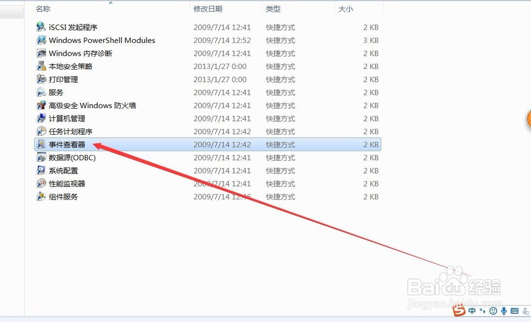
Task: Click the 2013/1/27 0:00 date of 打印管理
Action: (220, 79)
